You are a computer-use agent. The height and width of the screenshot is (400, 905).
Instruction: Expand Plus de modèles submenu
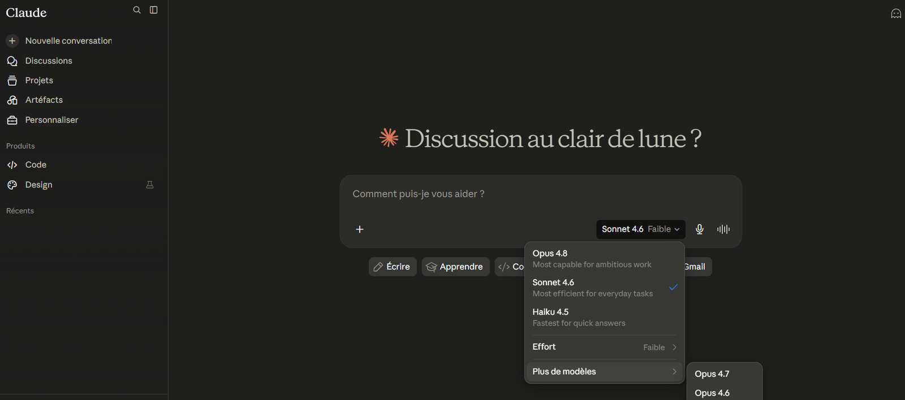[605, 372]
